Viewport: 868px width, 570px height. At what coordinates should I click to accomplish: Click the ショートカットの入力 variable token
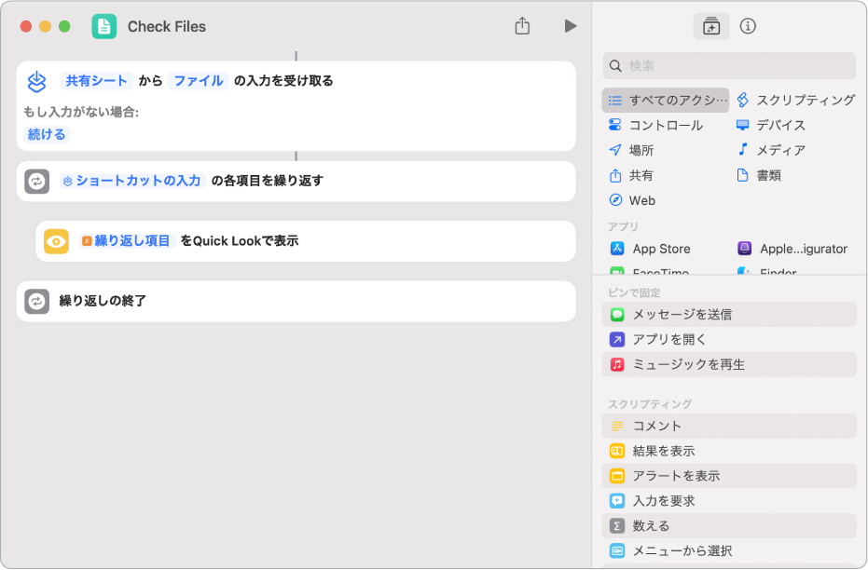point(132,181)
